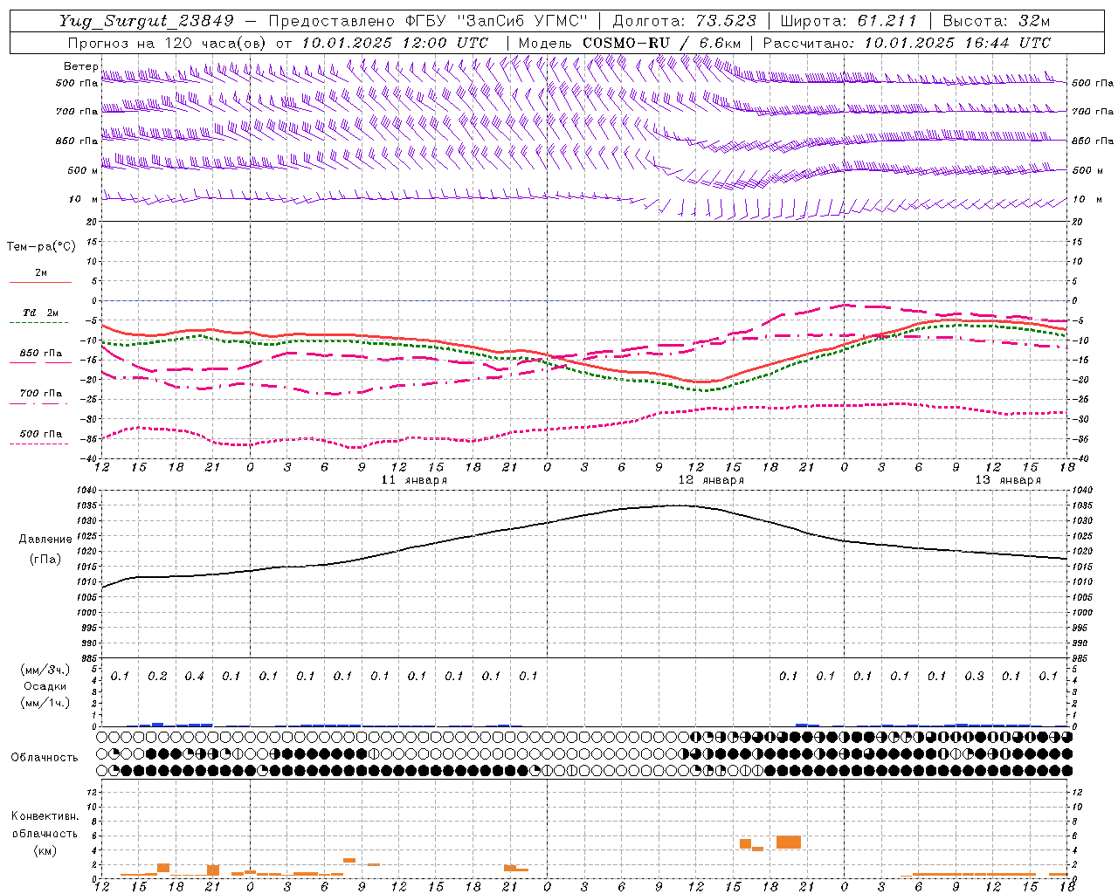
Task: Click the (мм/3ч.) precipitation unit label
Action: (45, 670)
